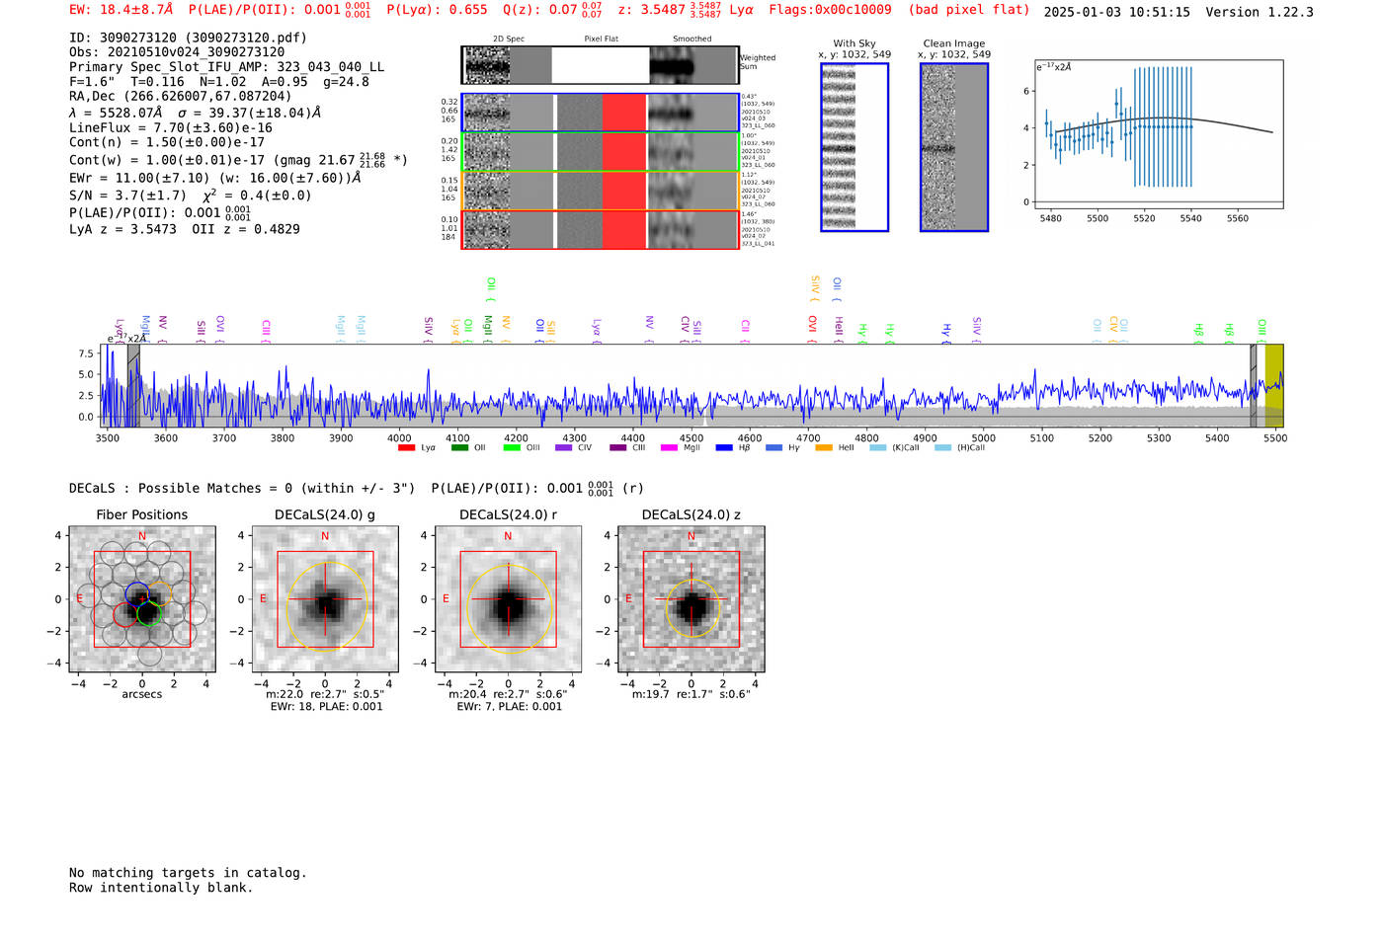Click the DECaLS Possible Matches = 0 heading
Screen dimensions: 1383x941
[357, 488]
